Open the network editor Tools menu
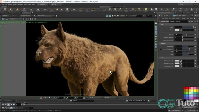The image size is (199, 112). [x=178, y=19]
